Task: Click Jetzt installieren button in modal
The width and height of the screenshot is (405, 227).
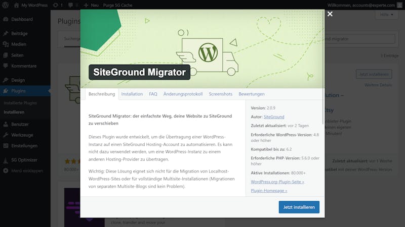Action: [299, 207]
